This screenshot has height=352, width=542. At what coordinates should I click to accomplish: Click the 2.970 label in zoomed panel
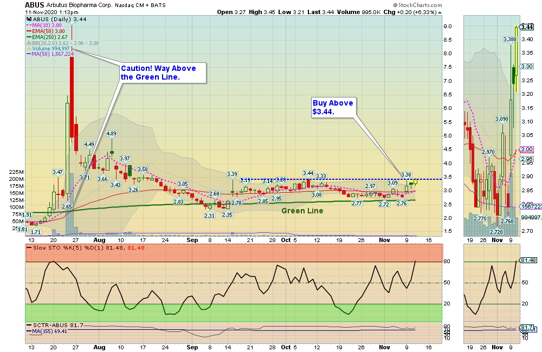[x=488, y=152]
